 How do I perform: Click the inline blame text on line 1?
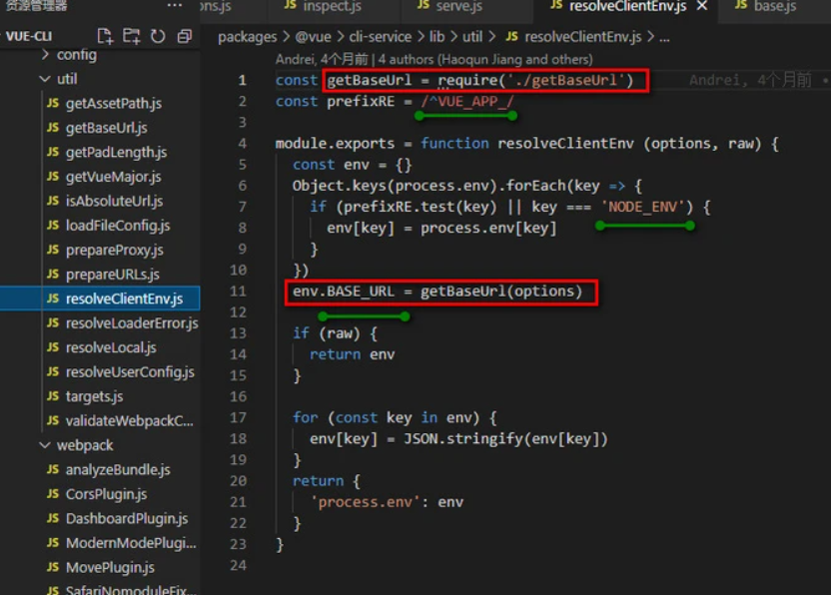coord(750,80)
